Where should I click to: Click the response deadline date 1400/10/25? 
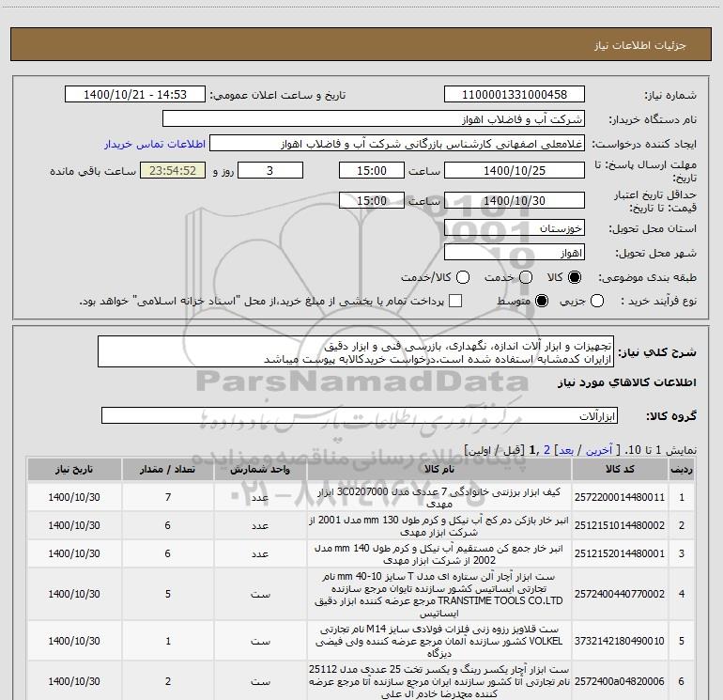(515, 170)
